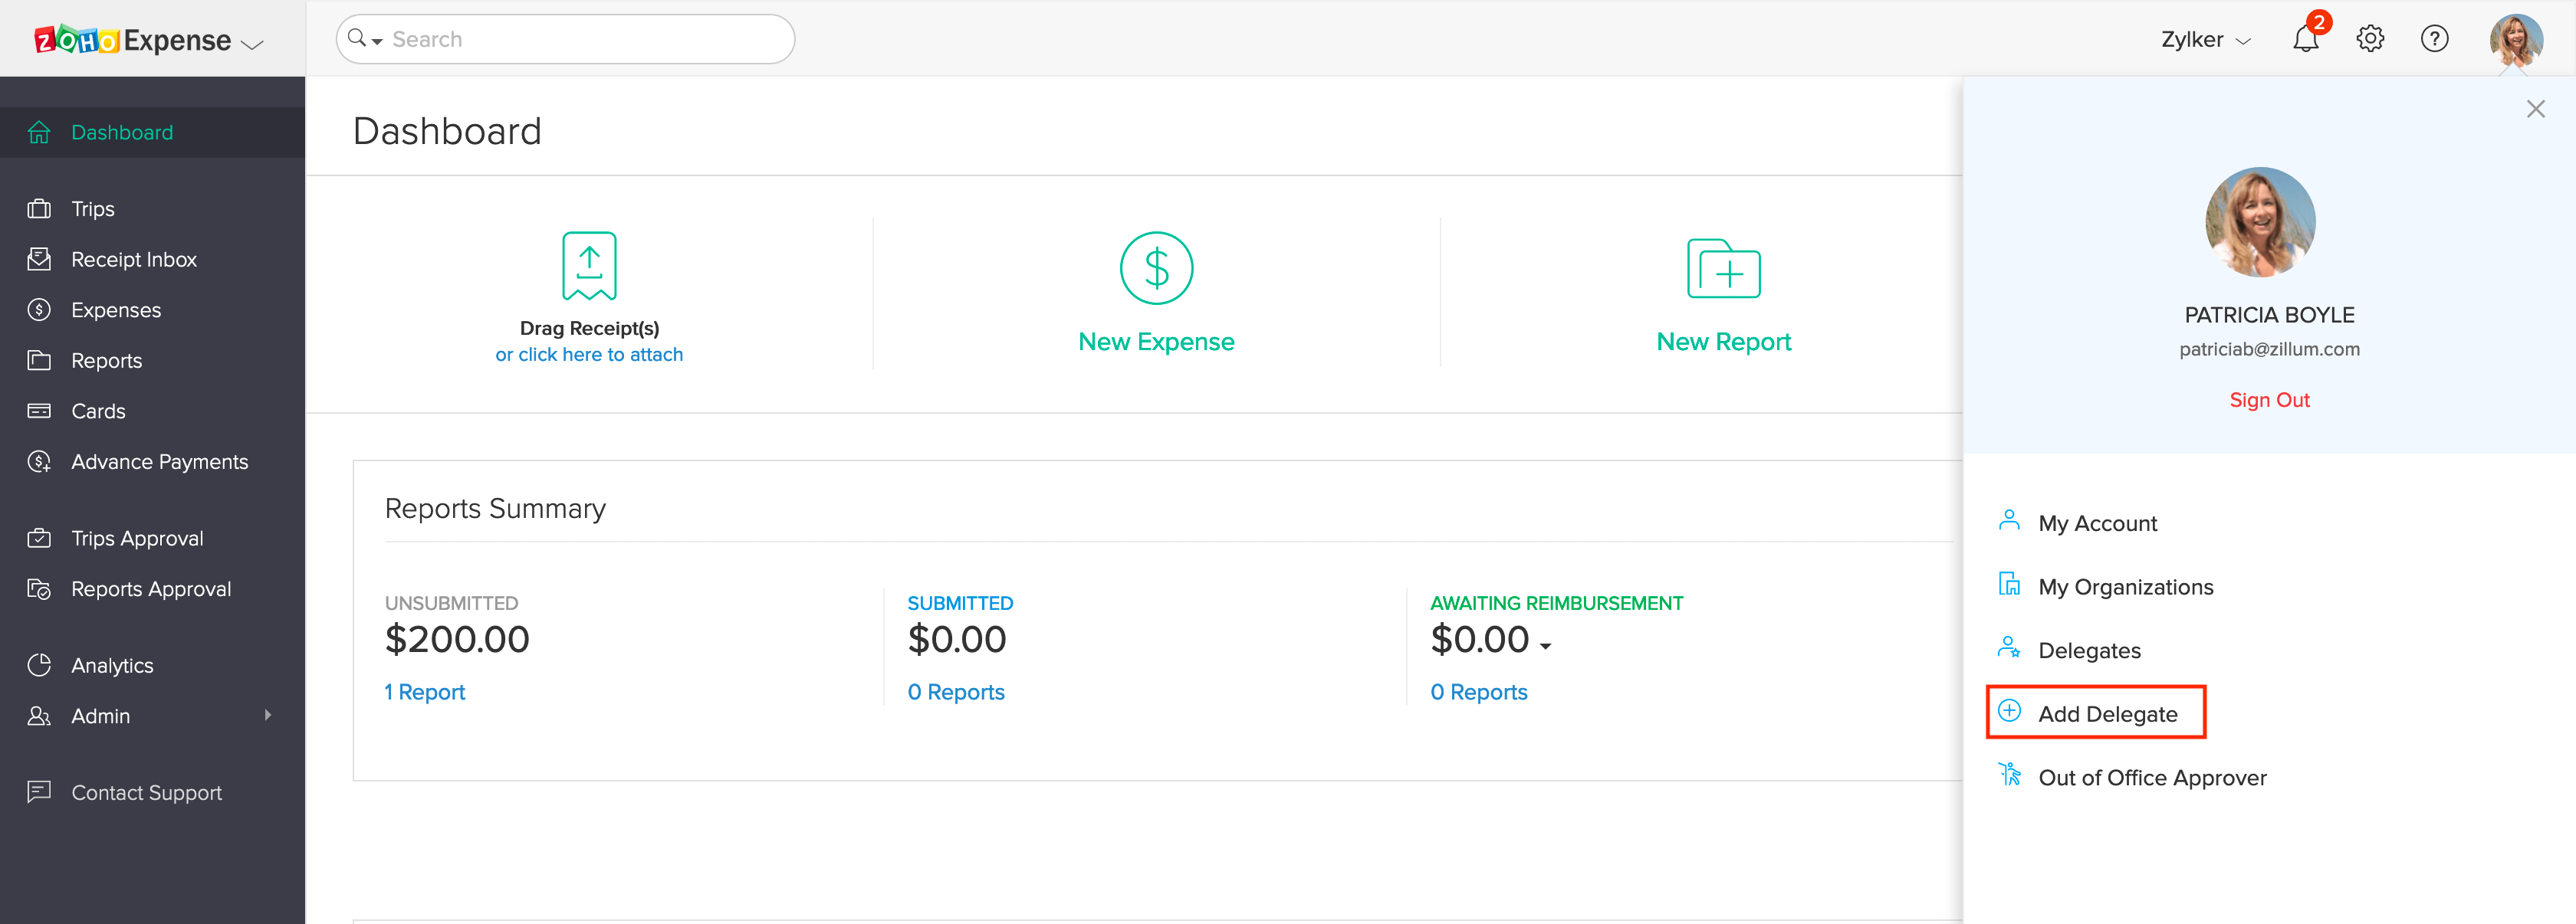The width and height of the screenshot is (2576, 924).
Task: Open the help icon
Action: pos(2434,38)
